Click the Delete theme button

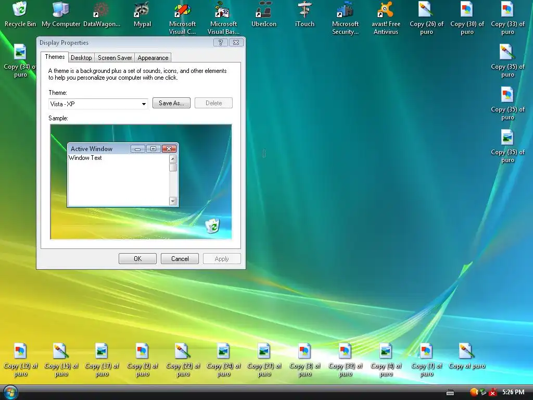tap(213, 103)
